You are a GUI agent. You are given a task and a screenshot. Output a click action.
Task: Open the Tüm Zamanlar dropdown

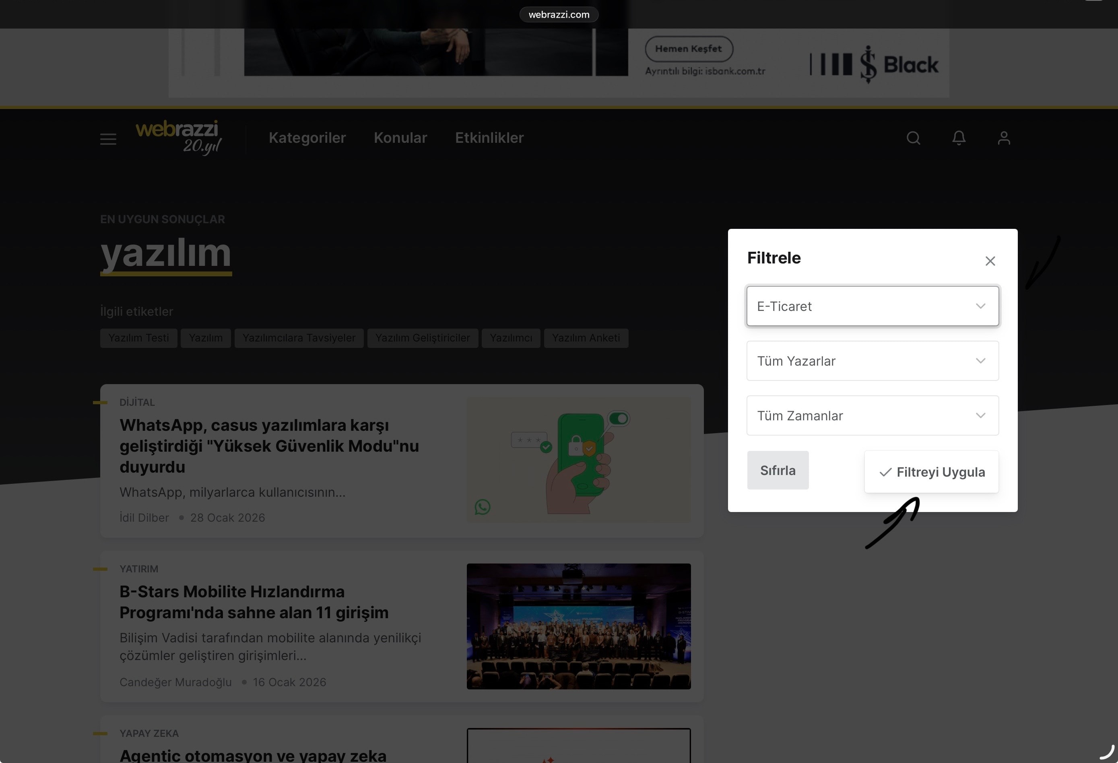click(872, 416)
